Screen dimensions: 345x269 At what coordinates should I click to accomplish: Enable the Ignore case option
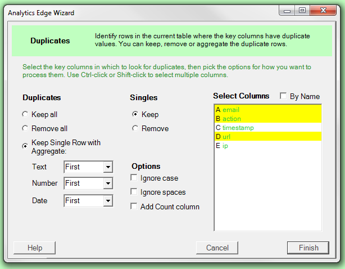pos(134,178)
